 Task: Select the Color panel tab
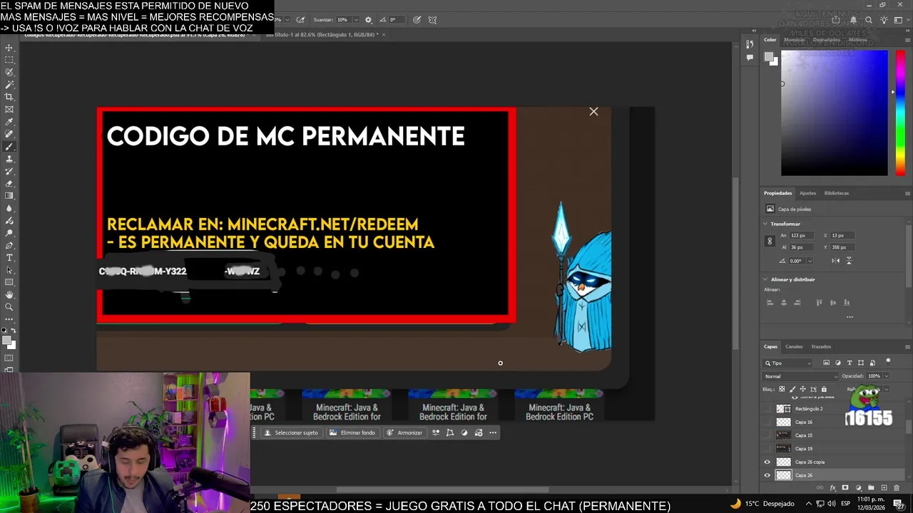(770, 40)
